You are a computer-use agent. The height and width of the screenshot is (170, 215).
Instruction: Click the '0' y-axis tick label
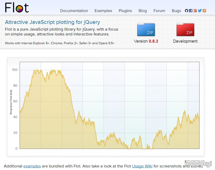pyautogui.click(x=17, y=148)
